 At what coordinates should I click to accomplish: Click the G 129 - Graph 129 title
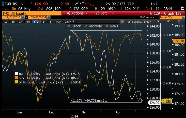tap(166, 13)
